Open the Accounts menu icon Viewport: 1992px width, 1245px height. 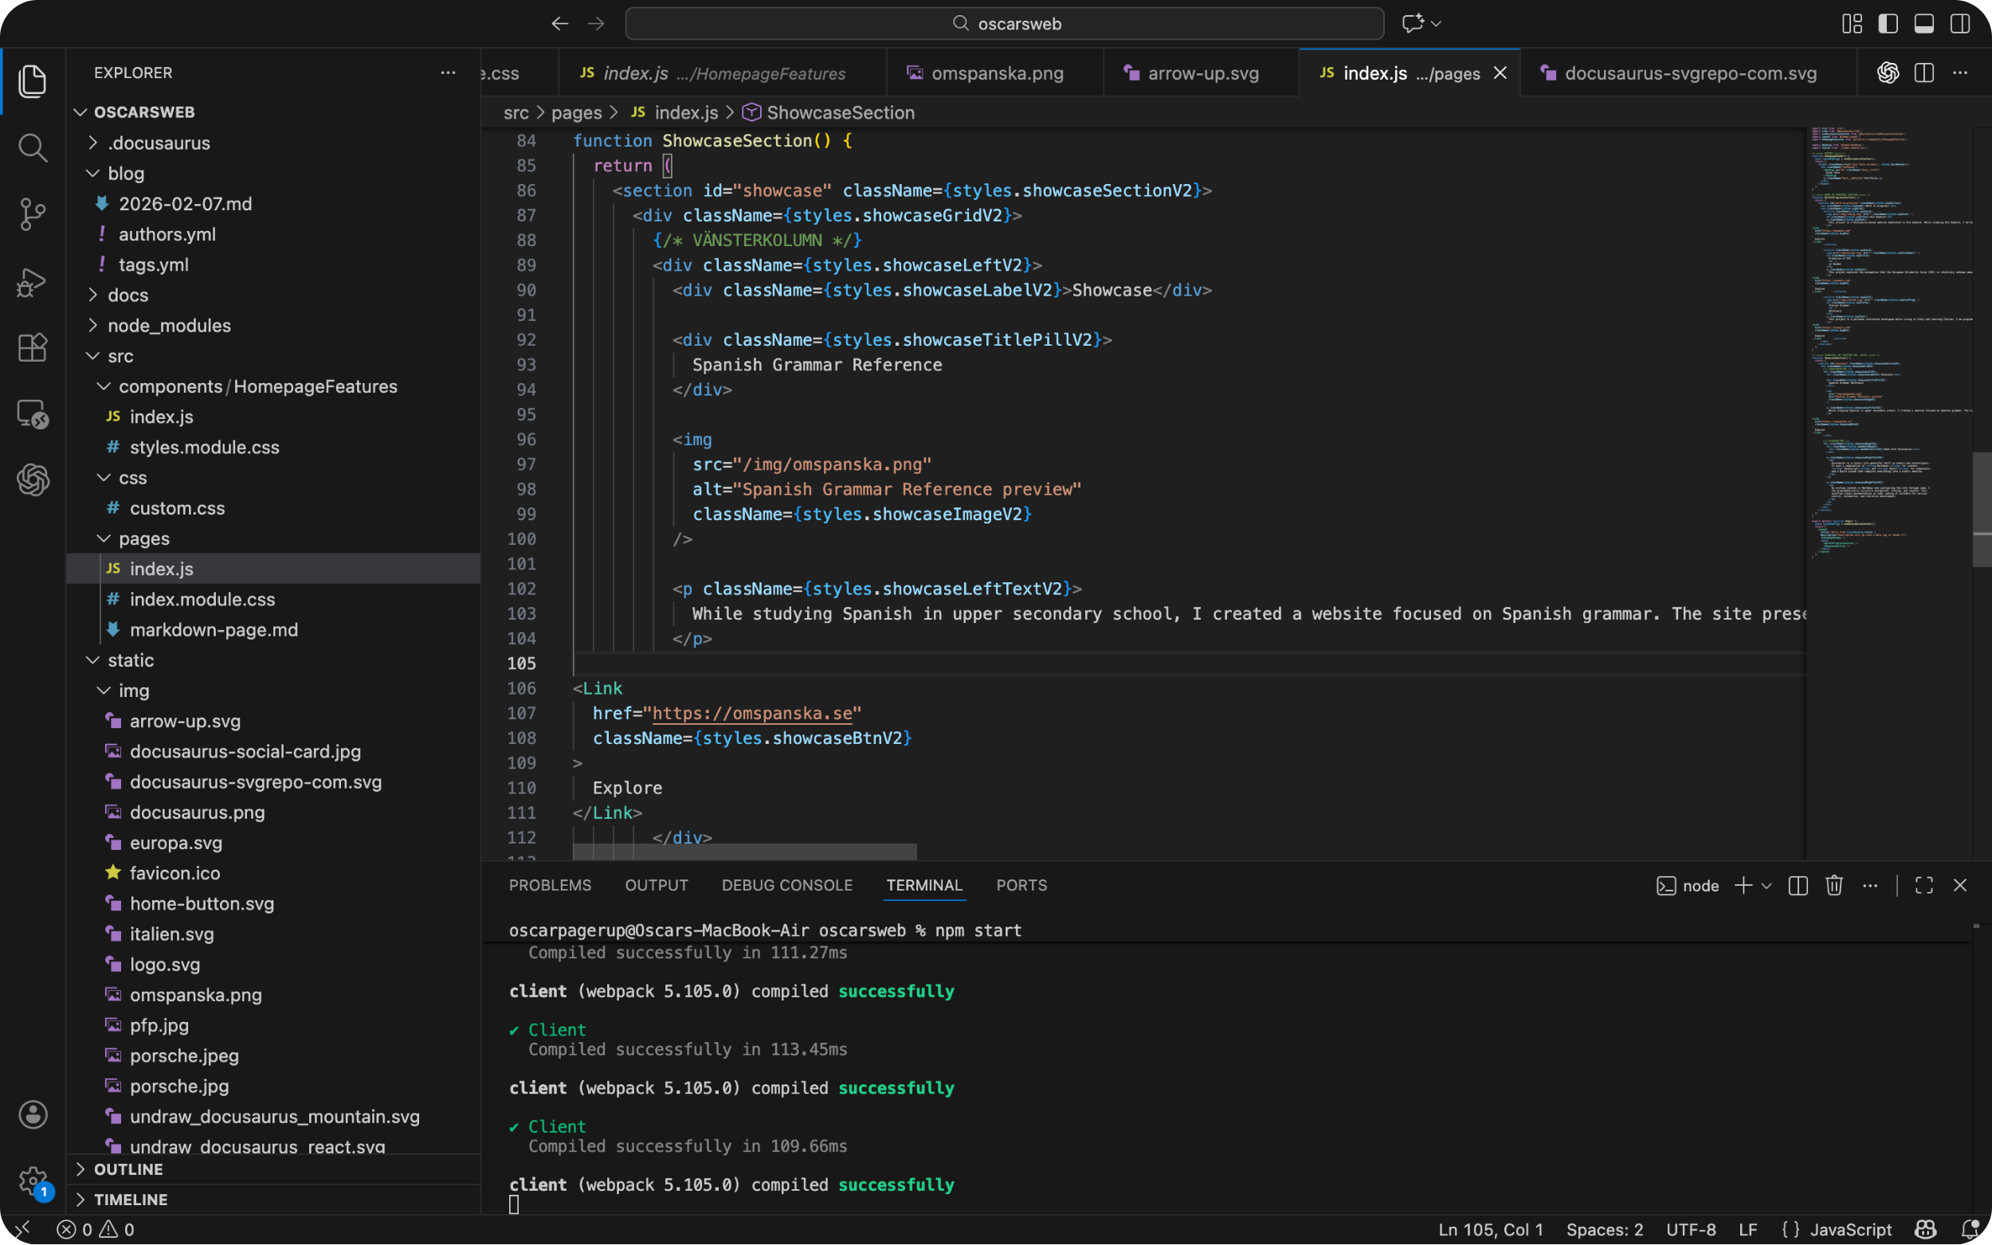click(32, 1115)
